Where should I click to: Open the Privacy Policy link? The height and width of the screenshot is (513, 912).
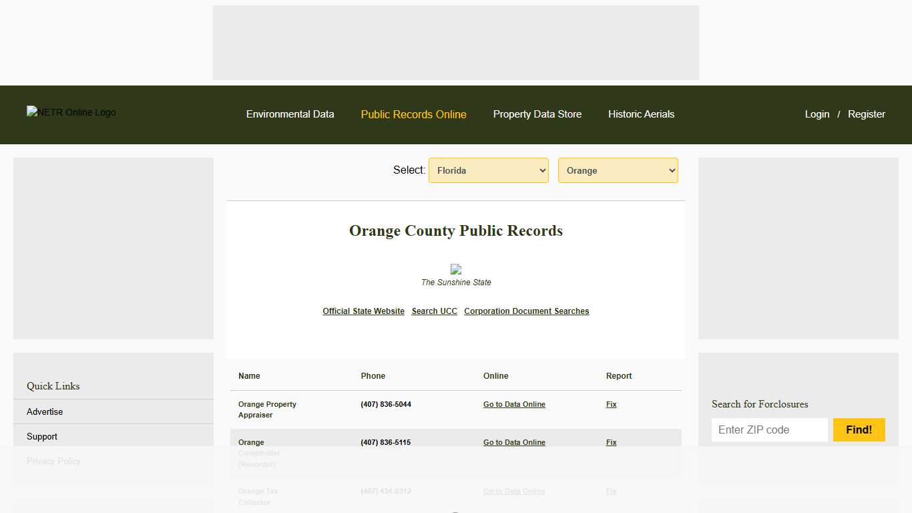[53, 461]
